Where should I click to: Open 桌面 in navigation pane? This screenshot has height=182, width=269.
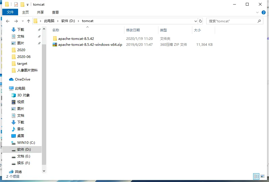(21, 136)
